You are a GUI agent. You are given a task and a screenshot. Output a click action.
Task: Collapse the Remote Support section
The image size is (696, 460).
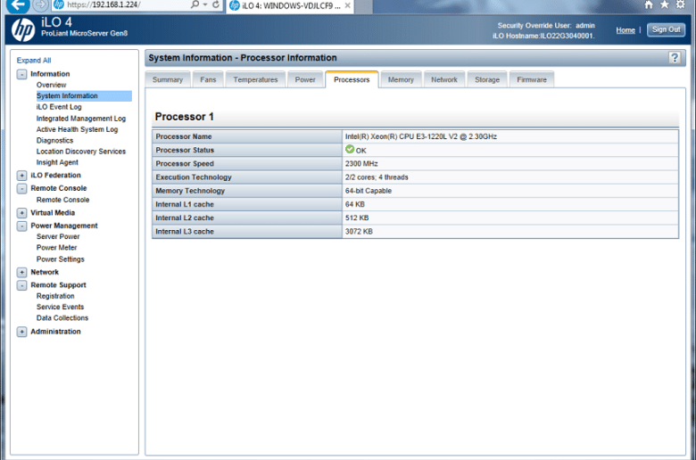(x=21, y=285)
